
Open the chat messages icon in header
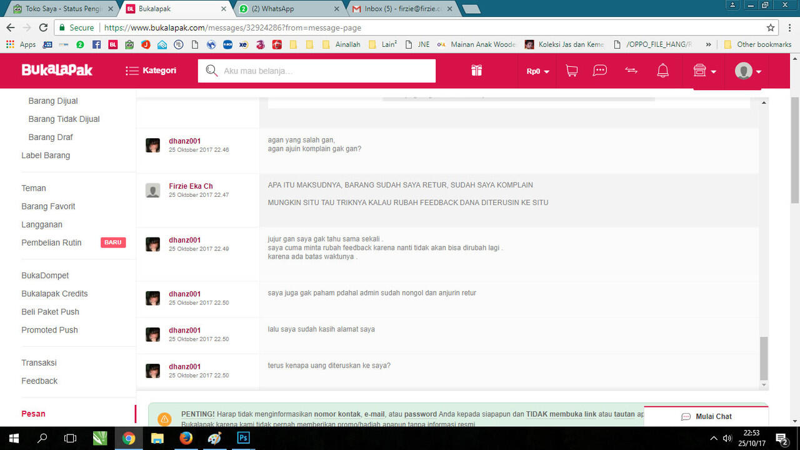coord(600,71)
